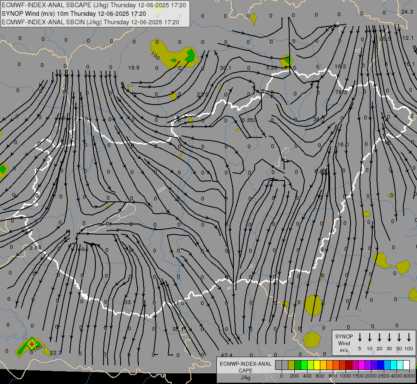This screenshot has height=384, width=417.
Task: Click the 10 m/s wind arrow in legend
Action: pyautogui.click(x=370, y=337)
